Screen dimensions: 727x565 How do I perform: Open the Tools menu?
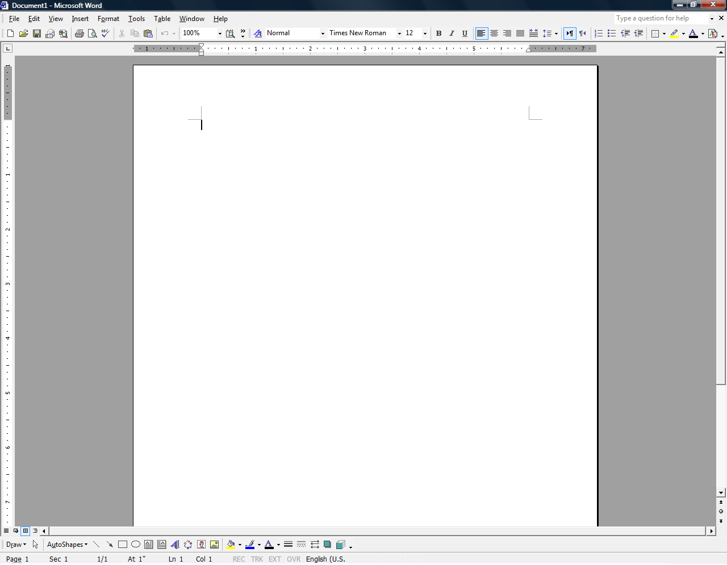tap(136, 19)
